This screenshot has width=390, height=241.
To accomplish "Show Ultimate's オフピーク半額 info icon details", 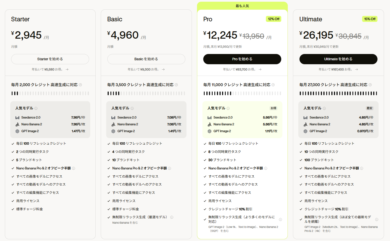I will pos(362,168).
